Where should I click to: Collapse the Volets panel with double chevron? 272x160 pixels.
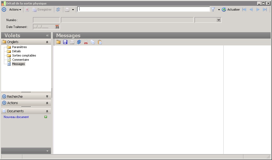coord(47,36)
